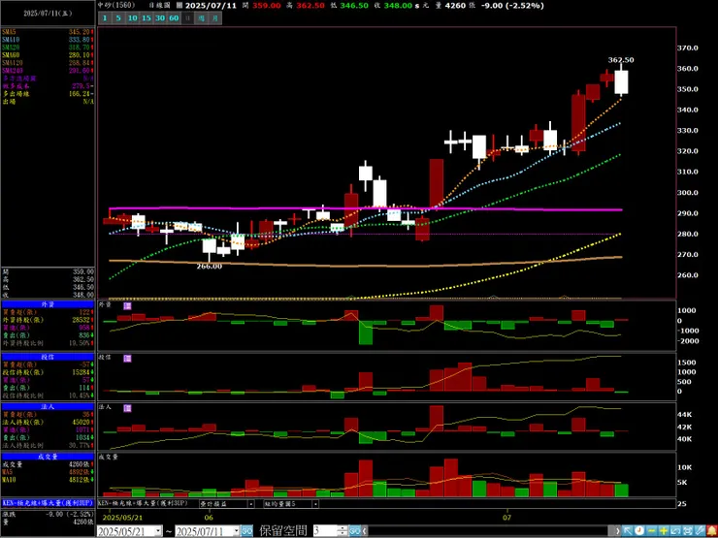Click the small icon before 2025/07/11 in header
Image resolution: width=718 pixels, height=538 pixels.
click(x=179, y=6)
